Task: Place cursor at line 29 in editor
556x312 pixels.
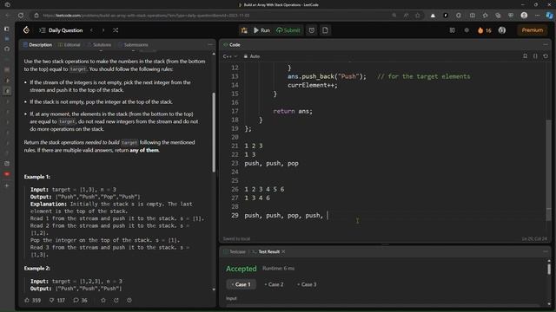Action: pyautogui.click(x=286, y=216)
